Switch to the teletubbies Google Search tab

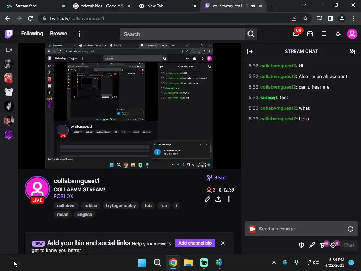click(103, 6)
